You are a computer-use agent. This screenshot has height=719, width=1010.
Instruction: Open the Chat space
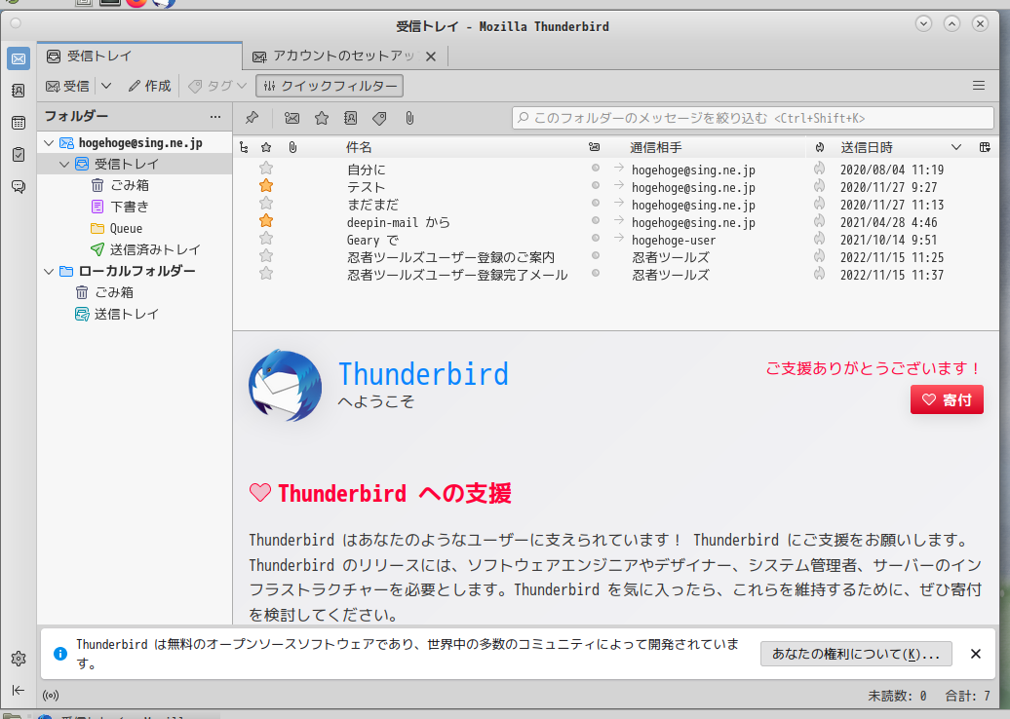tap(19, 187)
